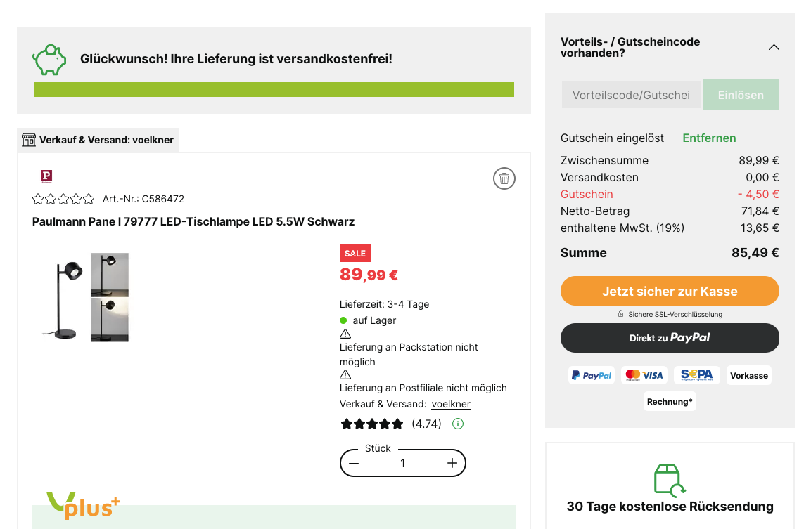Click the trash icon to remove item
Screen dimensions: 811x529
[x=504, y=178]
